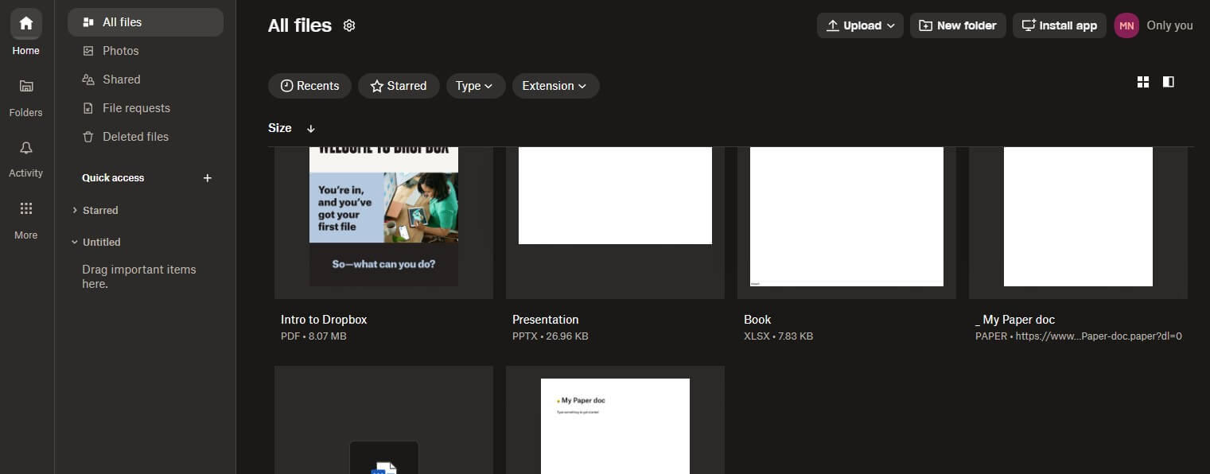Switch to grid view icon

tap(1143, 82)
